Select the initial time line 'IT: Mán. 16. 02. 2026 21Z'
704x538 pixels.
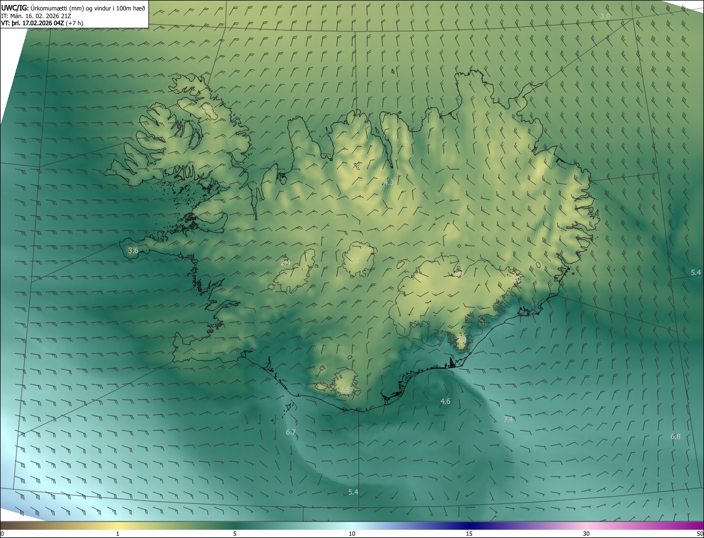coord(36,16)
